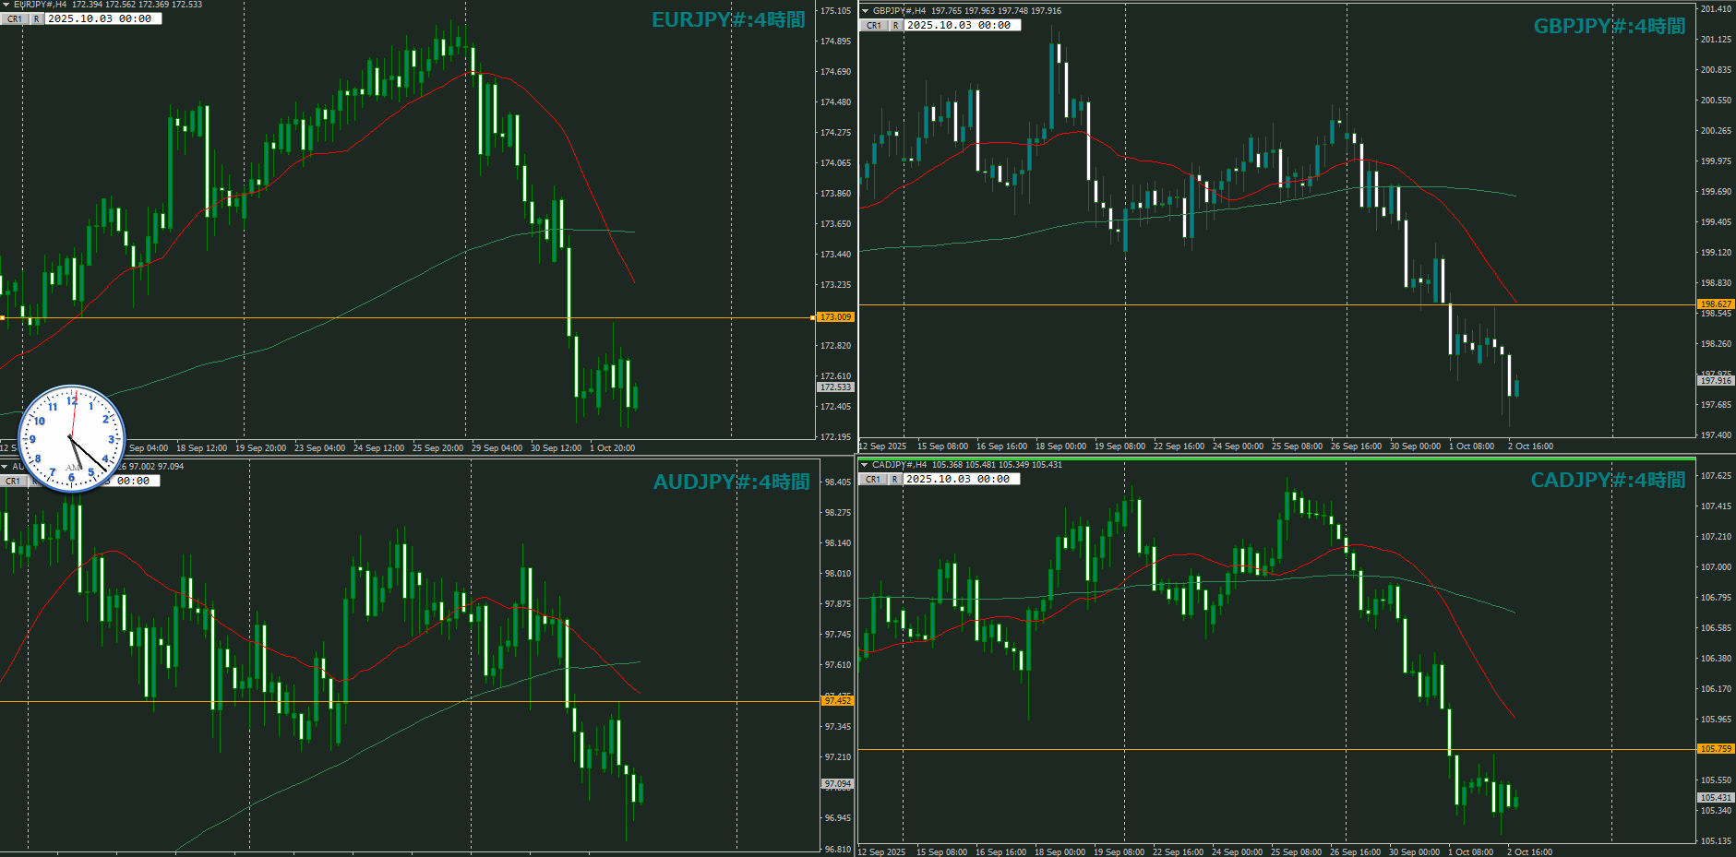Click the CR1 button on GBPJPY chart

coord(874,26)
